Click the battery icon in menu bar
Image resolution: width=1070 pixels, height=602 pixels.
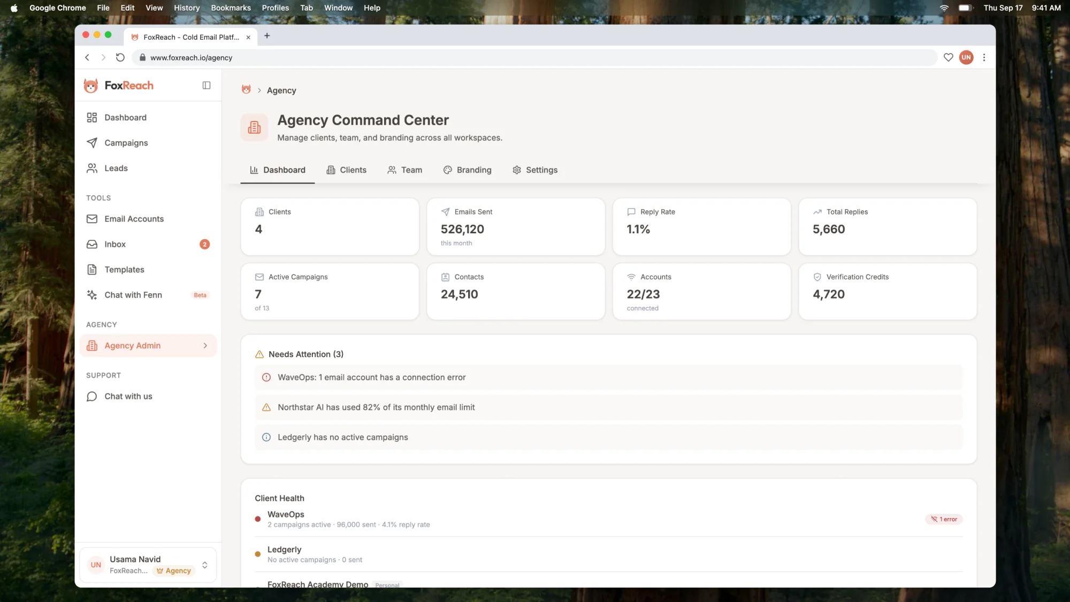coord(966,8)
